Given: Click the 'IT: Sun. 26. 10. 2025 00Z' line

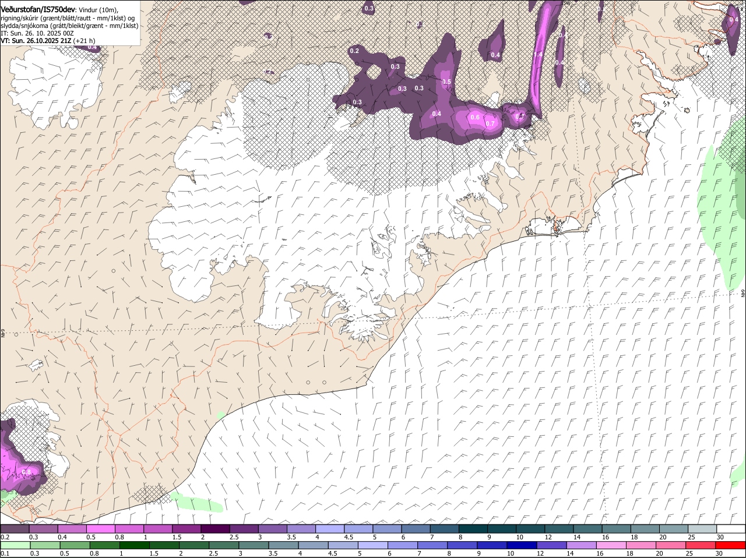Looking at the screenshot, I should [37, 33].
